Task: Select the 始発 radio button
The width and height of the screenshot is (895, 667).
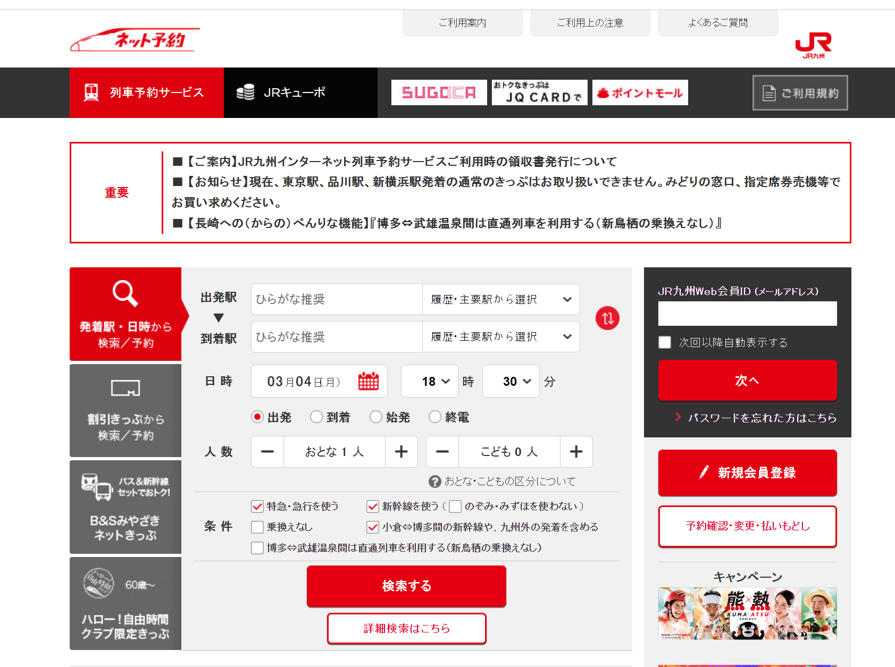Action: point(376,417)
